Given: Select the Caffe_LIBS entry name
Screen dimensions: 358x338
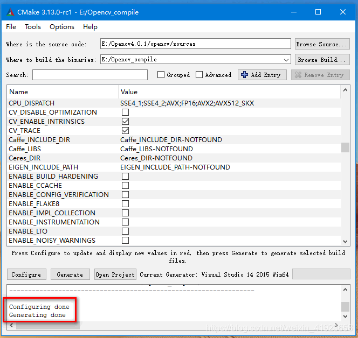Looking at the screenshot, I should [25, 149].
